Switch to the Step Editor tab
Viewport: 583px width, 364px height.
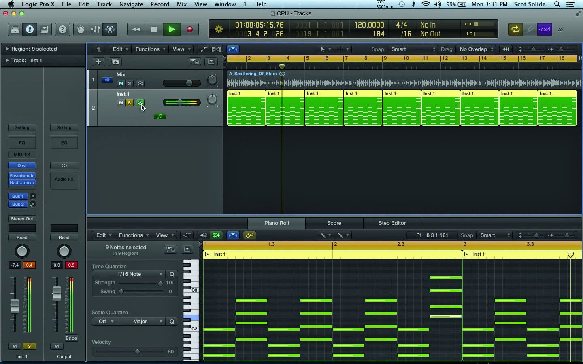392,223
